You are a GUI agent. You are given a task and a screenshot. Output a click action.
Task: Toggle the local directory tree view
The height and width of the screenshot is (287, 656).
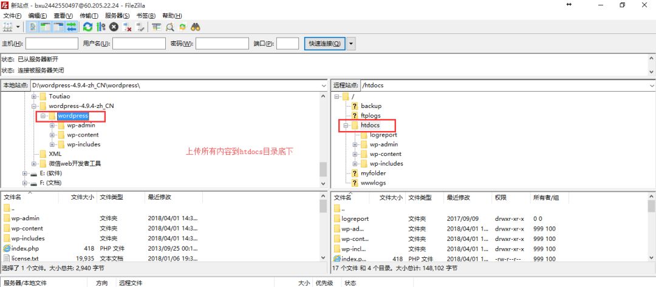(x=45, y=27)
